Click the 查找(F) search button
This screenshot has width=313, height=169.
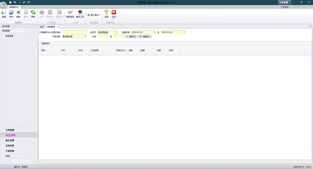[131, 37]
